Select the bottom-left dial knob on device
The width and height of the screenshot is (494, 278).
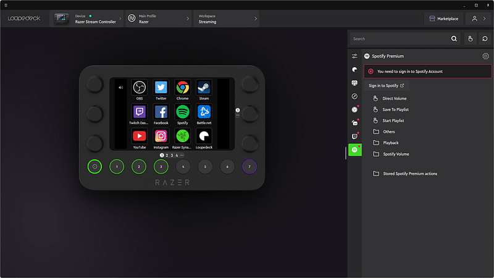click(x=94, y=143)
